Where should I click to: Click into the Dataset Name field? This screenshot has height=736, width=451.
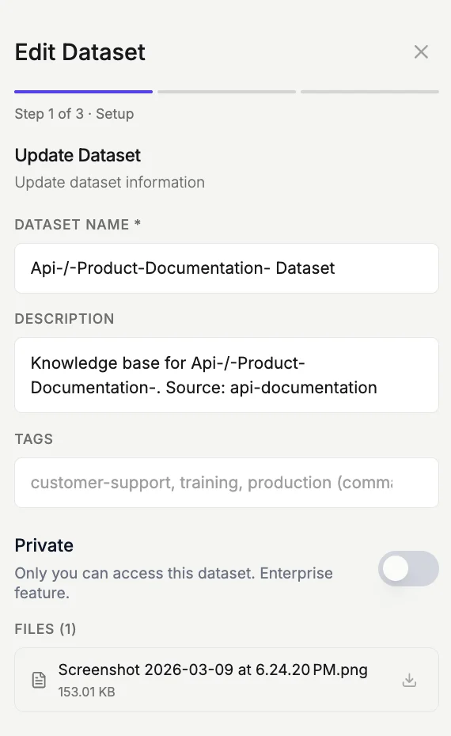pyautogui.click(x=226, y=268)
